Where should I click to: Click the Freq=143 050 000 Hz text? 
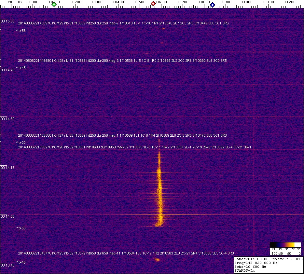point(256,263)
